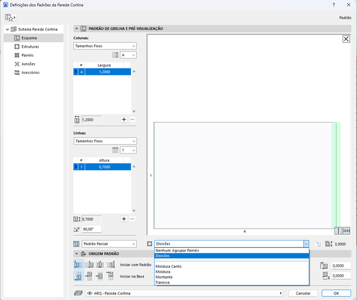
Task: Select third horizontal pattern origin option
Action: coord(100,265)
